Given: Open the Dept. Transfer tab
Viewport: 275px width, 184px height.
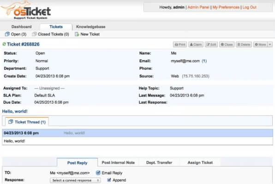Looking at the screenshot, I should [x=159, y=163].
